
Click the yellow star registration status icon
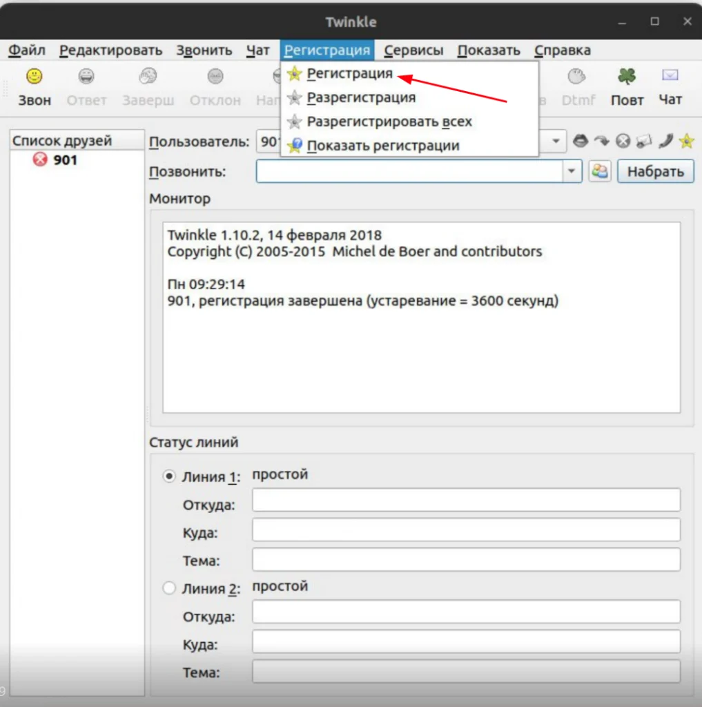[x=686, y=141]
